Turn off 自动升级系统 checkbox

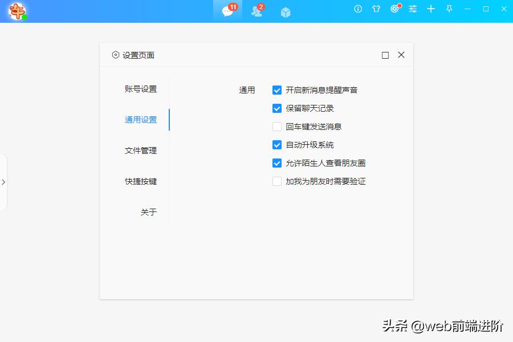point(277,144)
